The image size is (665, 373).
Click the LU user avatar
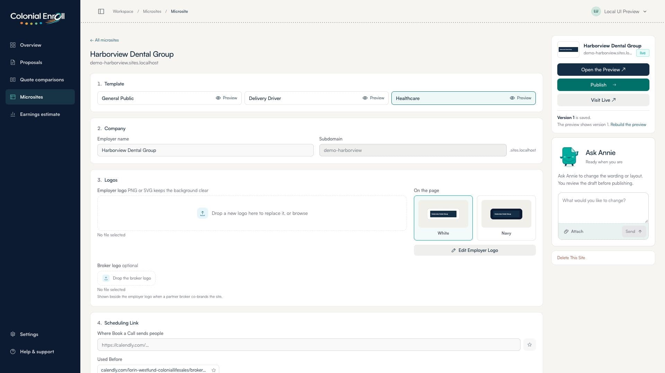tap(596, 11)
